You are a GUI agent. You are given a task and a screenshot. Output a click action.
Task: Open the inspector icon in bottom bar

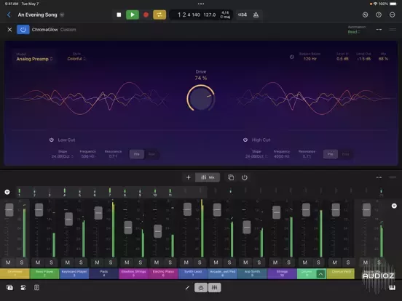(x=23, y=288)
